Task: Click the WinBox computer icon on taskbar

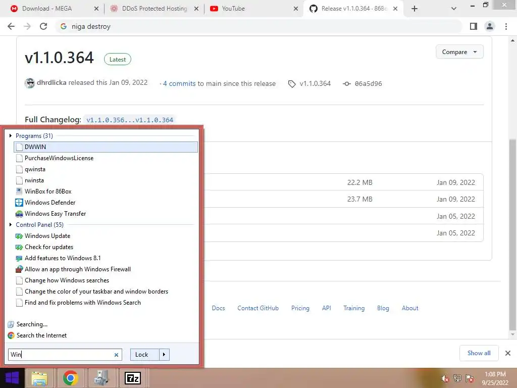Action: [101, 378]
